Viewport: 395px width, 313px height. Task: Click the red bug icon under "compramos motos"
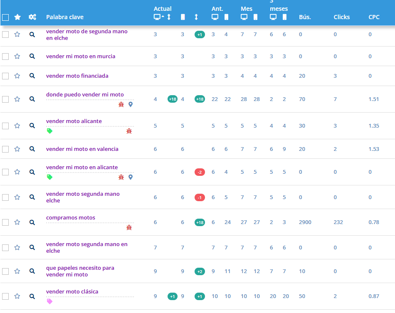[129, 227]
